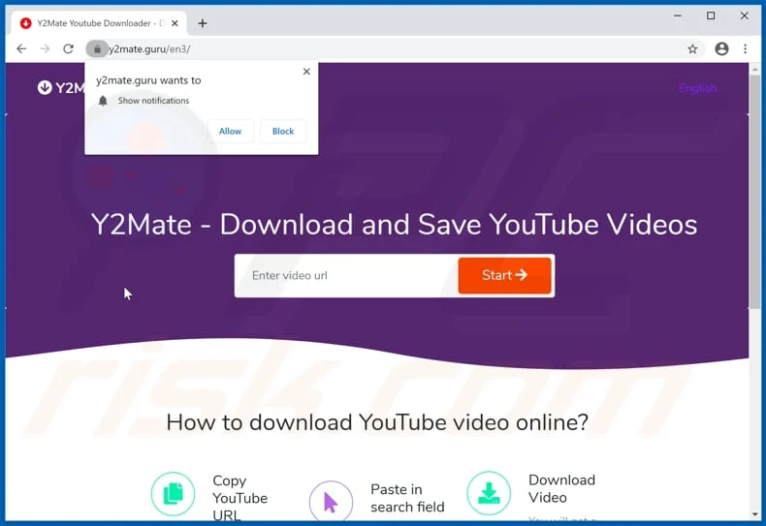Click the scrollbar up arrow

(755, 70)
